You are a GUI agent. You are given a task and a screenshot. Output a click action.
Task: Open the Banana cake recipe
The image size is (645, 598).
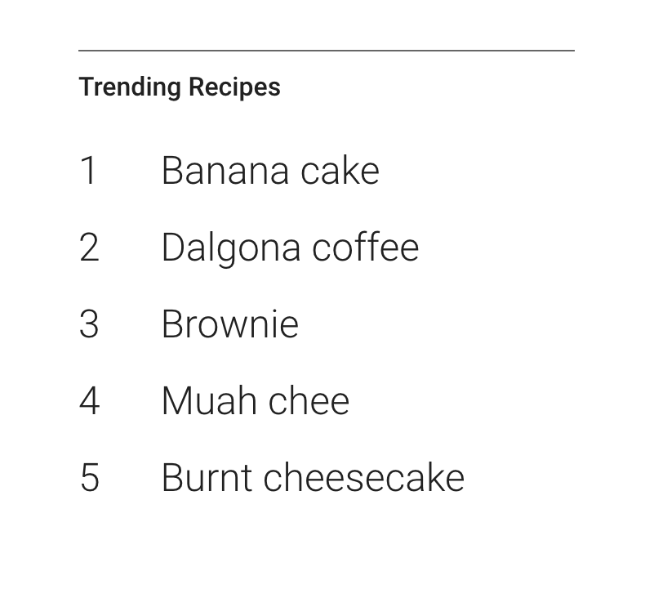[270, 171]
